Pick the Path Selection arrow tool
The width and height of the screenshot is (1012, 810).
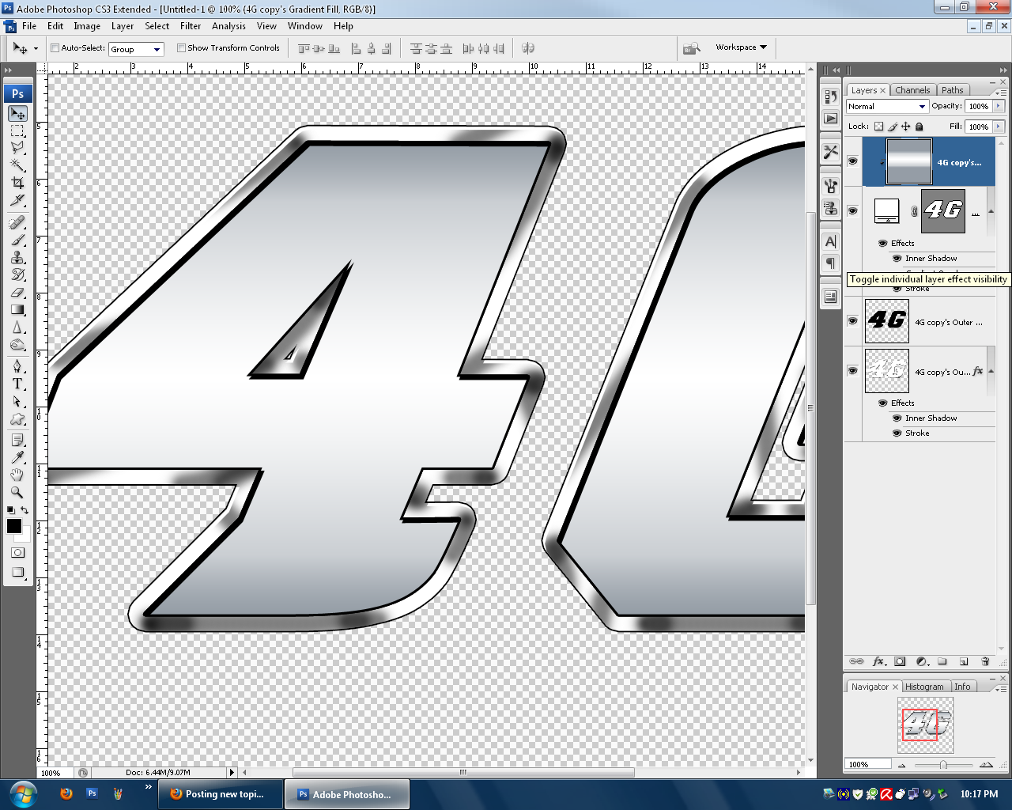(x=17, y=401)
